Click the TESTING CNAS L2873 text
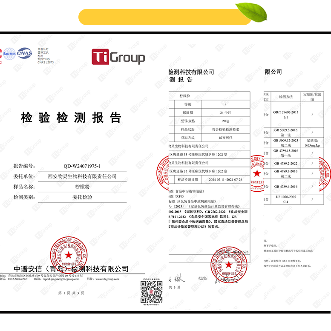331x331 pixels. pyautogui.click(x=46, y=61)
